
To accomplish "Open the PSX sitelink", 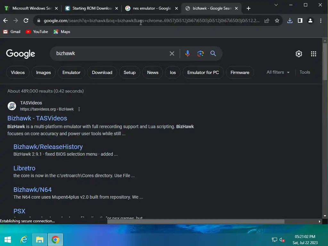I will point(19,211).
